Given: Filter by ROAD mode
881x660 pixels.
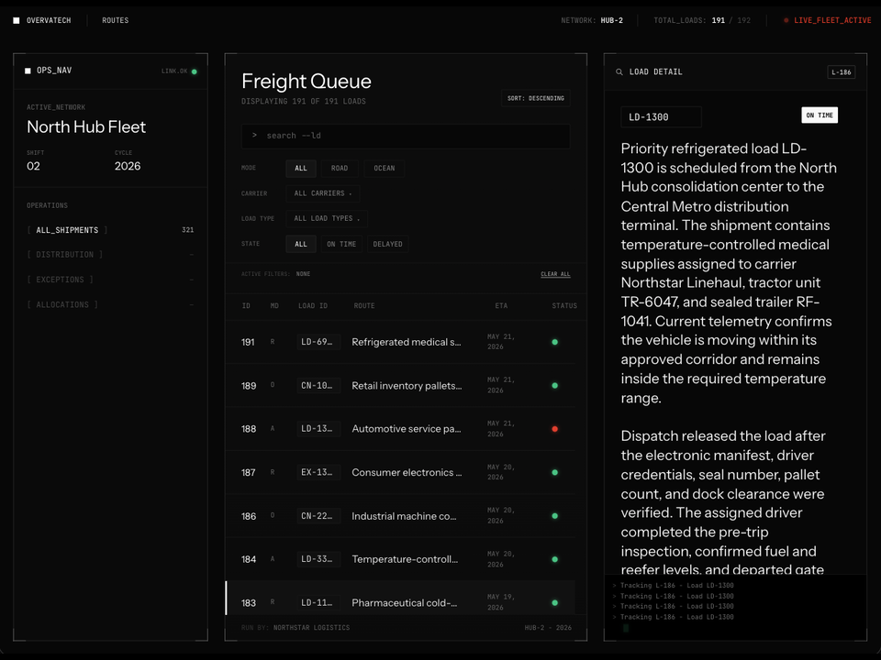Looking at the screenshot, I should [340, 169].
